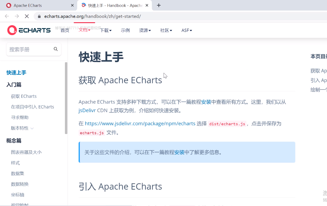Open the 首页 nav item
The height and width of the screenshot is (206, 327).
point(65,30)
